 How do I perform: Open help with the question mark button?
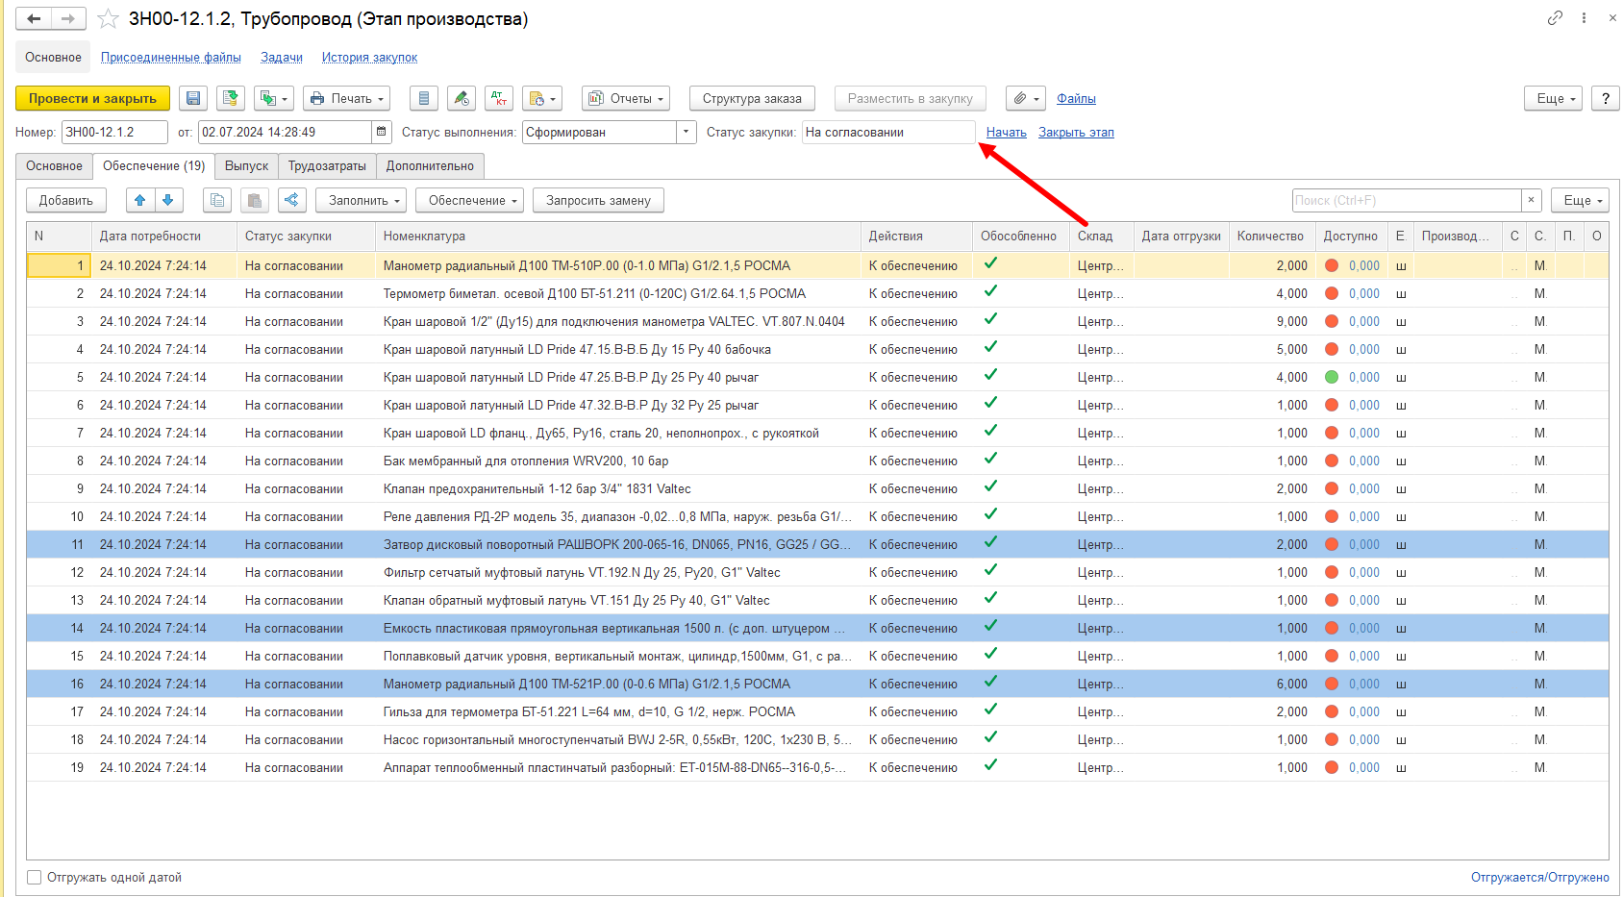point(1606,98)
